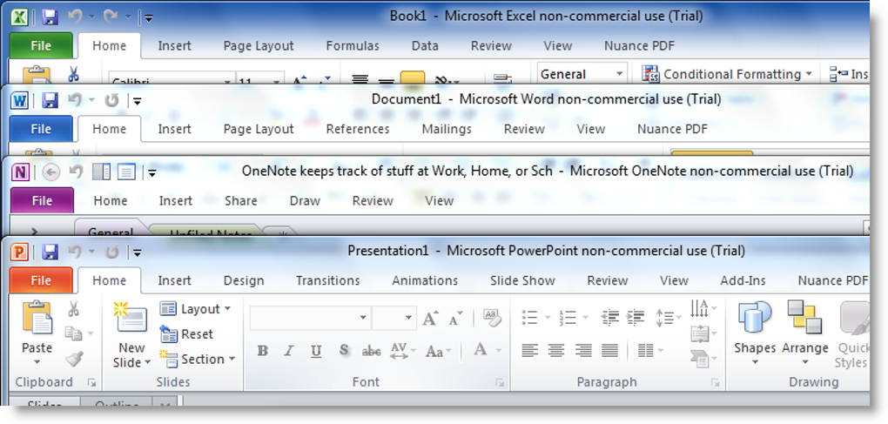Click the Save icon in Word title bar

coord(50,101)
